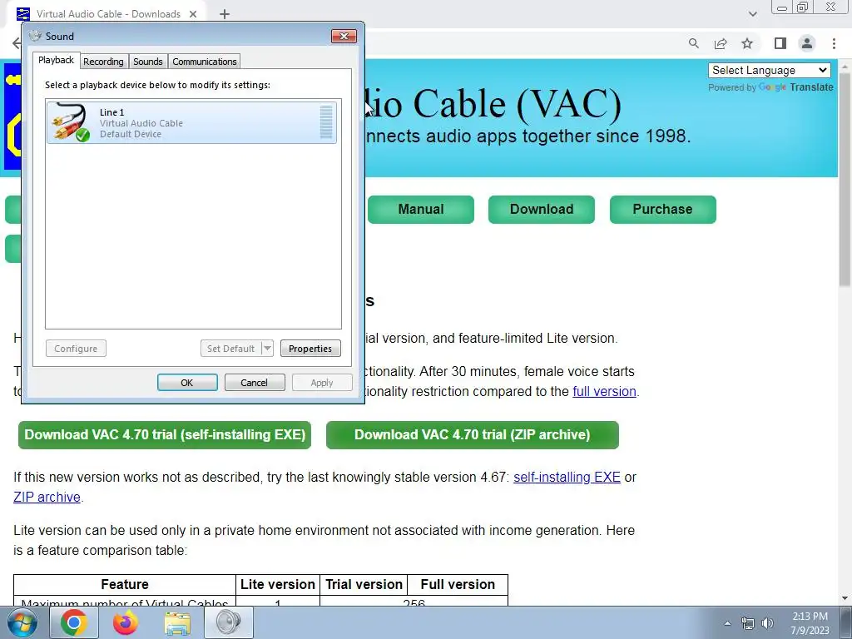Viewport: 852px width, 639px height.
Task: Open the Start menu orb
Action: pos(22,622)
